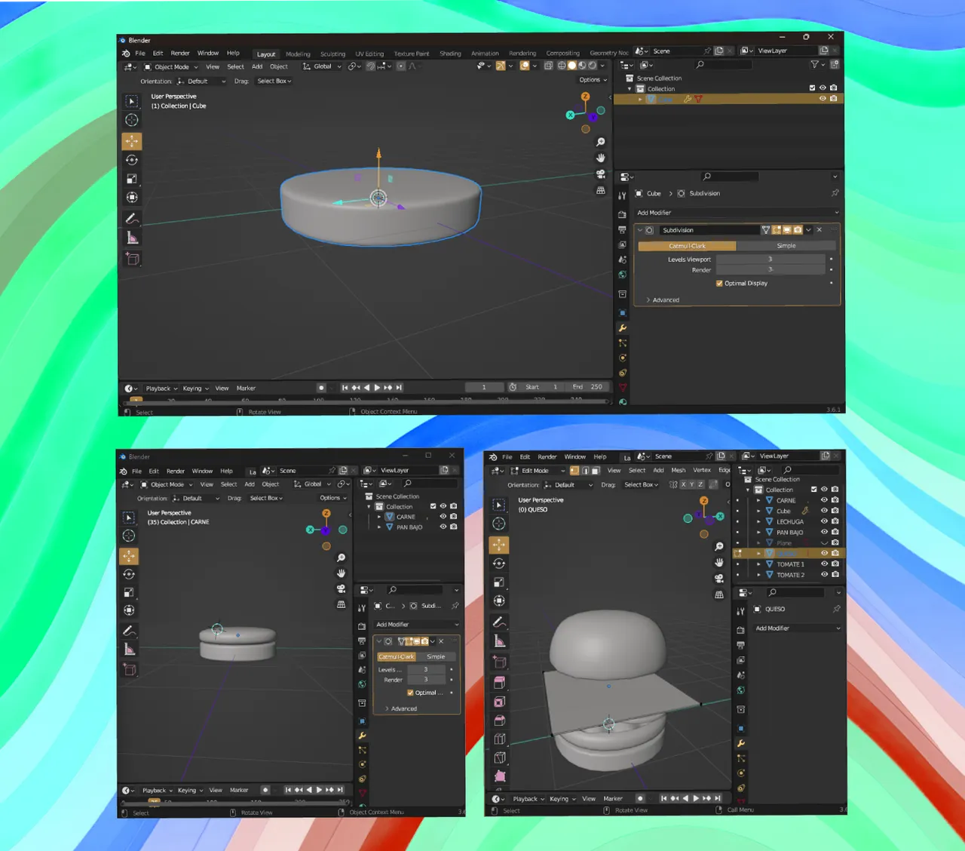Open Mesh menu in bottom-right window header
This screenshot has height=851, width=965.
point(679,470)
